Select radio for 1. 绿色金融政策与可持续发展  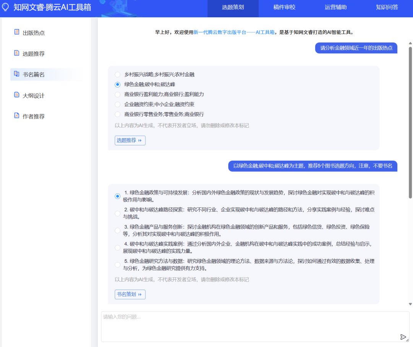point(117,196)
